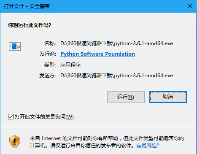This screenshot has width=197, height=154.
Task: Click the application file icon
Action: coord(15,46)
